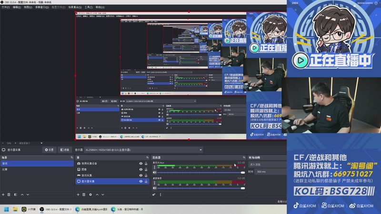Viewport: 381px width, 214px height.
Task: Zoom out preview with the minus icon
Action: click(3, 143)
